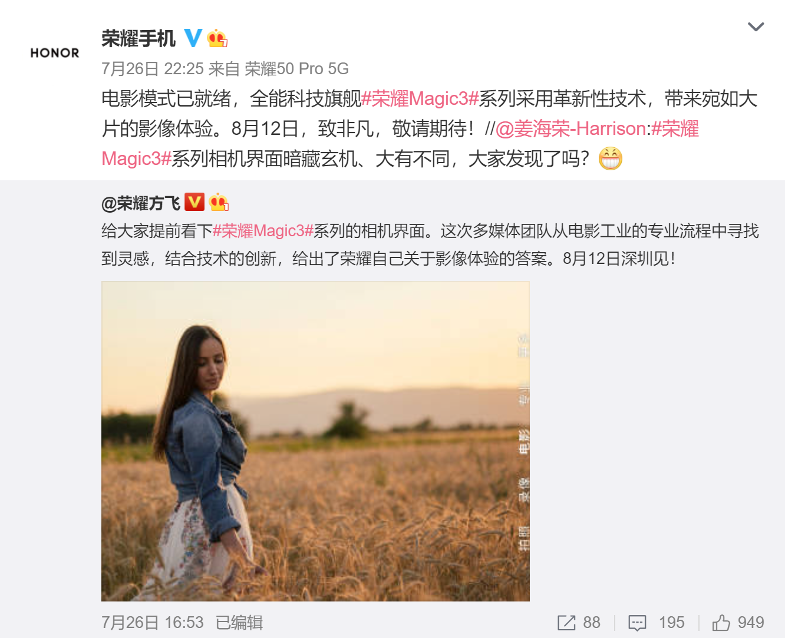Image resolution: width=785 pixels, height=638 pixels.
Task: Like the post with thumbs-up 949
Action: tap(721, 622)
